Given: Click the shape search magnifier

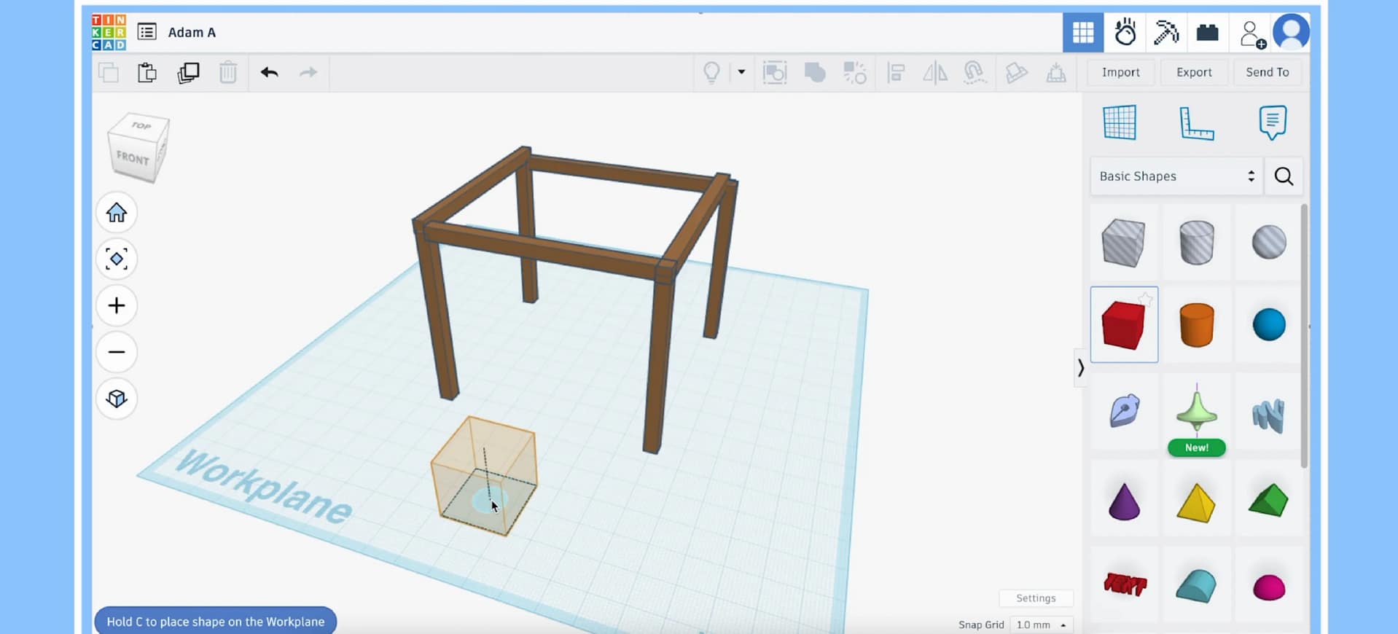Looking at the screenshot, I should (1284, 176).
